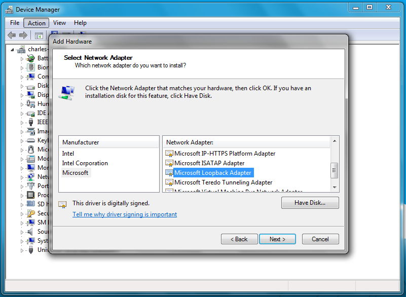
Task: Collapse the charles- computer root node
Action: (12, 49)
